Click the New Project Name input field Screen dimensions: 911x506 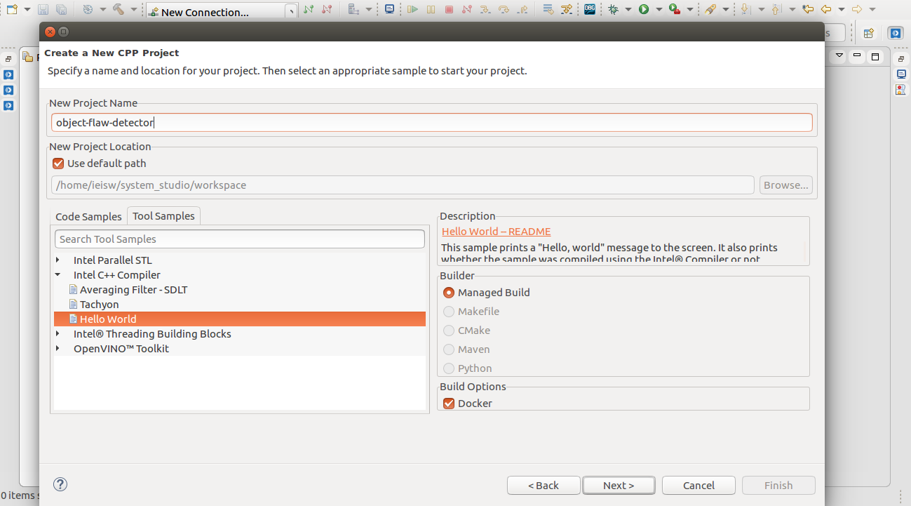(432, 123)
